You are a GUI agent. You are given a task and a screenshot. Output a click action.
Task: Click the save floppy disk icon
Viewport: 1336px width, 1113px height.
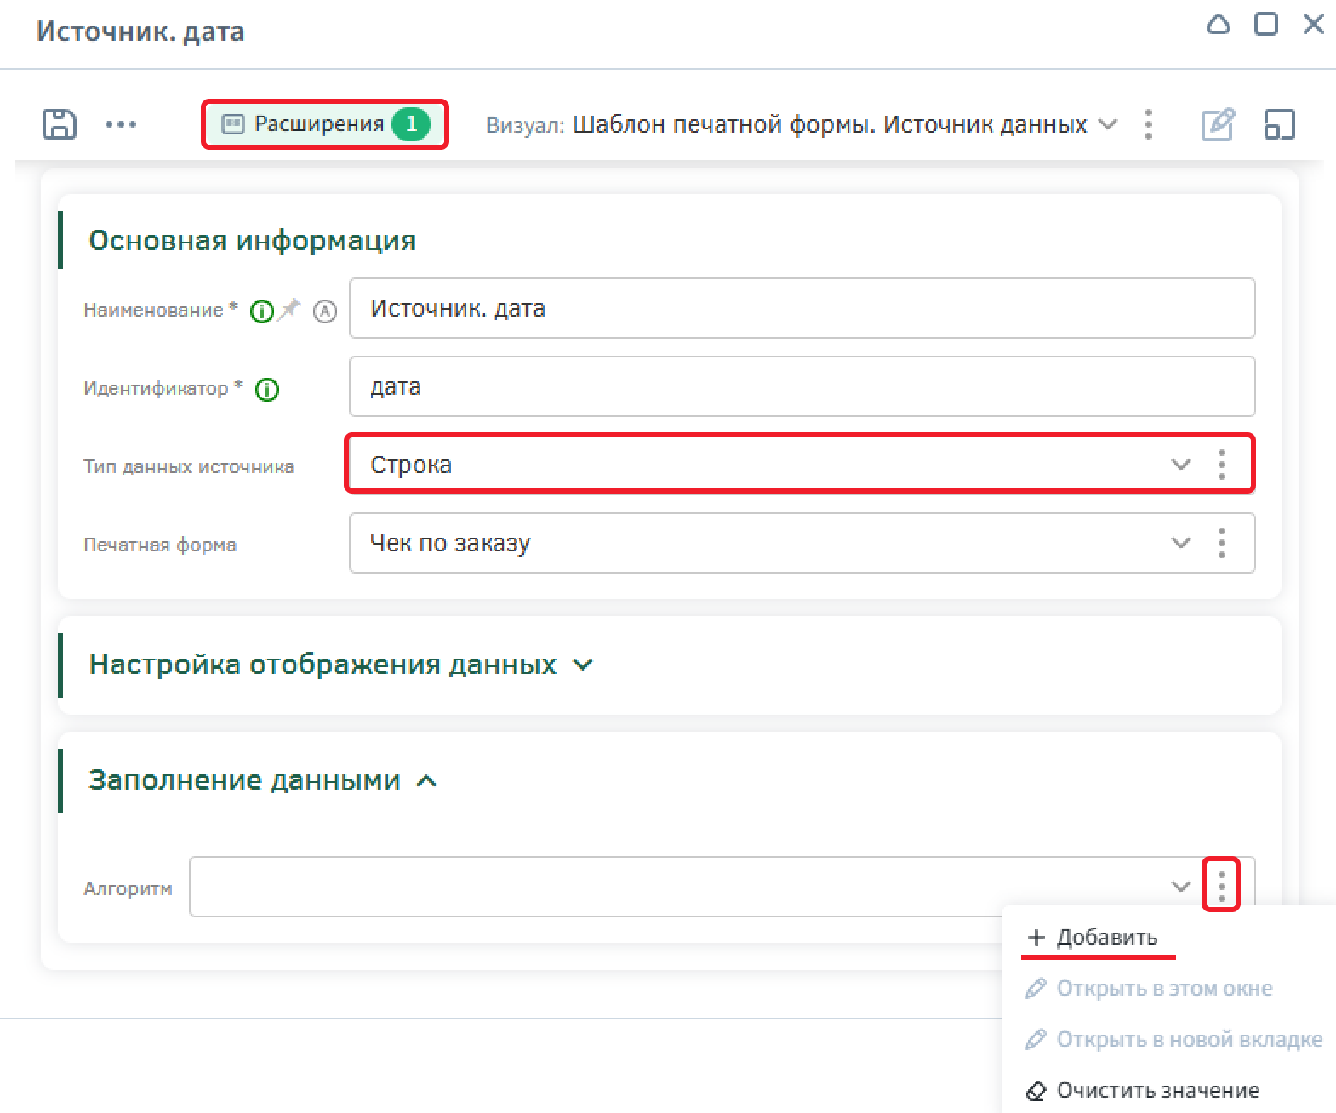click(60, 124)
